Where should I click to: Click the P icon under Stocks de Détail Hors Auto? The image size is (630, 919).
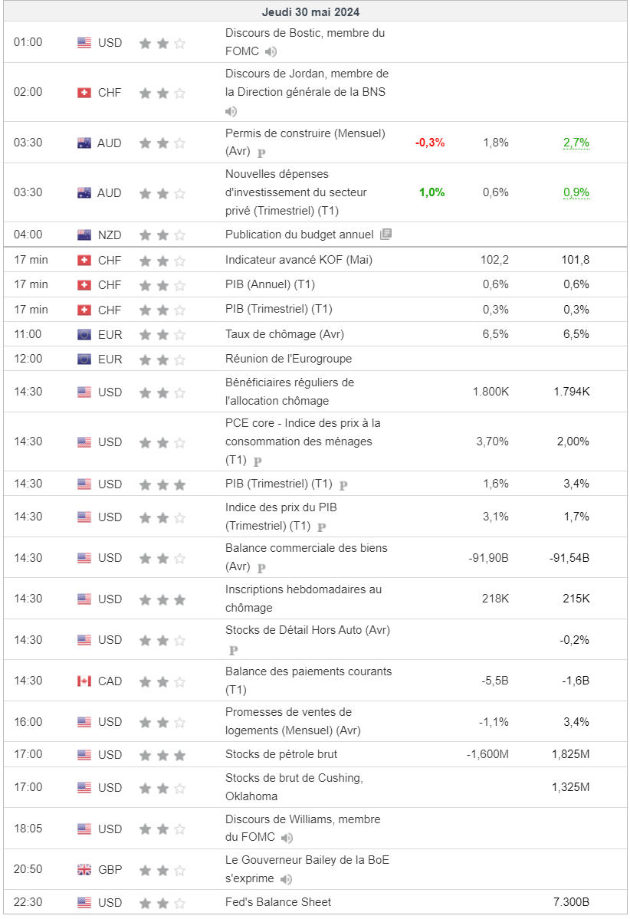click(233, 650)
